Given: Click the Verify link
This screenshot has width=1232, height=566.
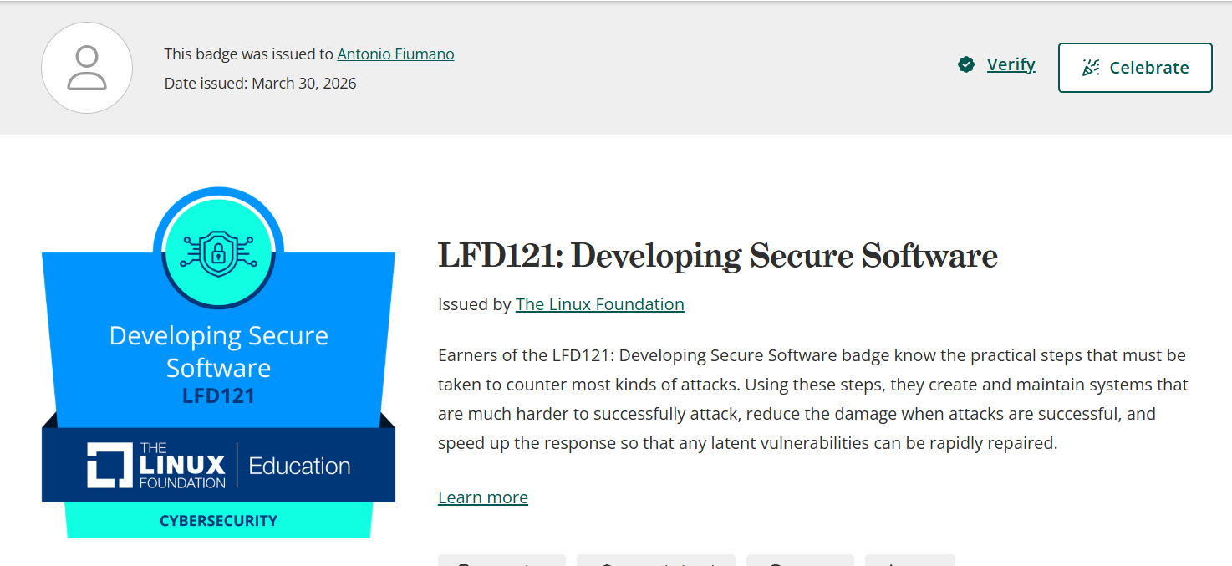Looking at the screenshot, I should pos(1011,64).
